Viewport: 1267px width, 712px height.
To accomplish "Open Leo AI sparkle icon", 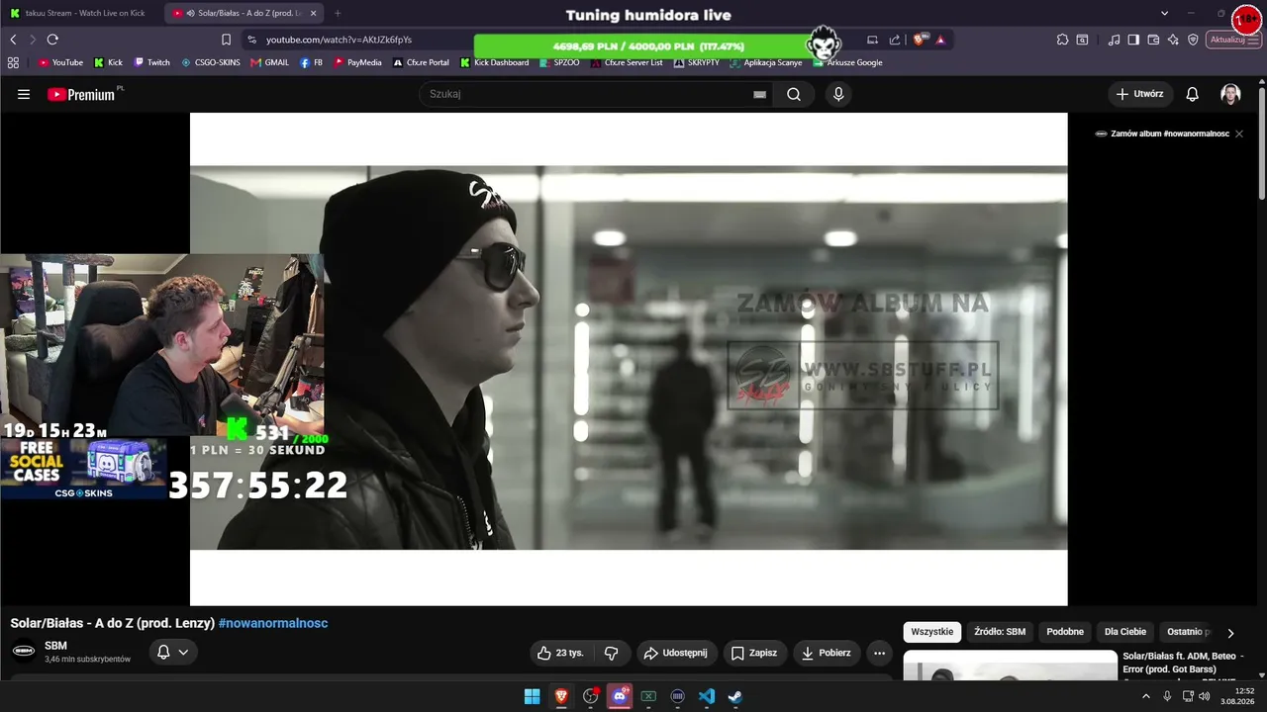I will coord(1173,40).
